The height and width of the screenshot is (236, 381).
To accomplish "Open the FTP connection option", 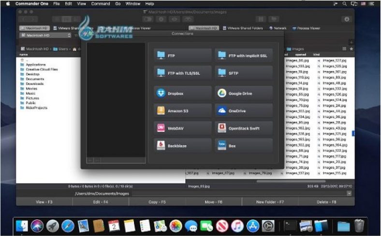I will click(x=183, y=56).
